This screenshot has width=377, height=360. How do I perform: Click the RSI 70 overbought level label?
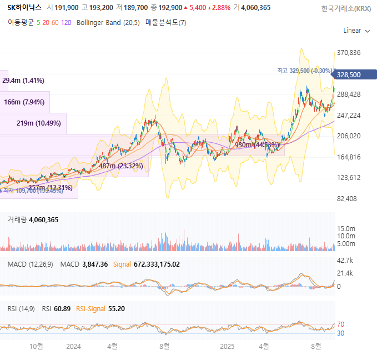(x=340, y=324)
